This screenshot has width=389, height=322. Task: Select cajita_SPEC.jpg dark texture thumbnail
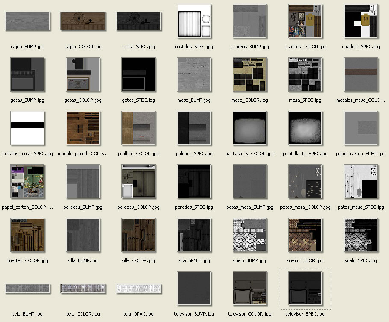(x=139, y=21)
